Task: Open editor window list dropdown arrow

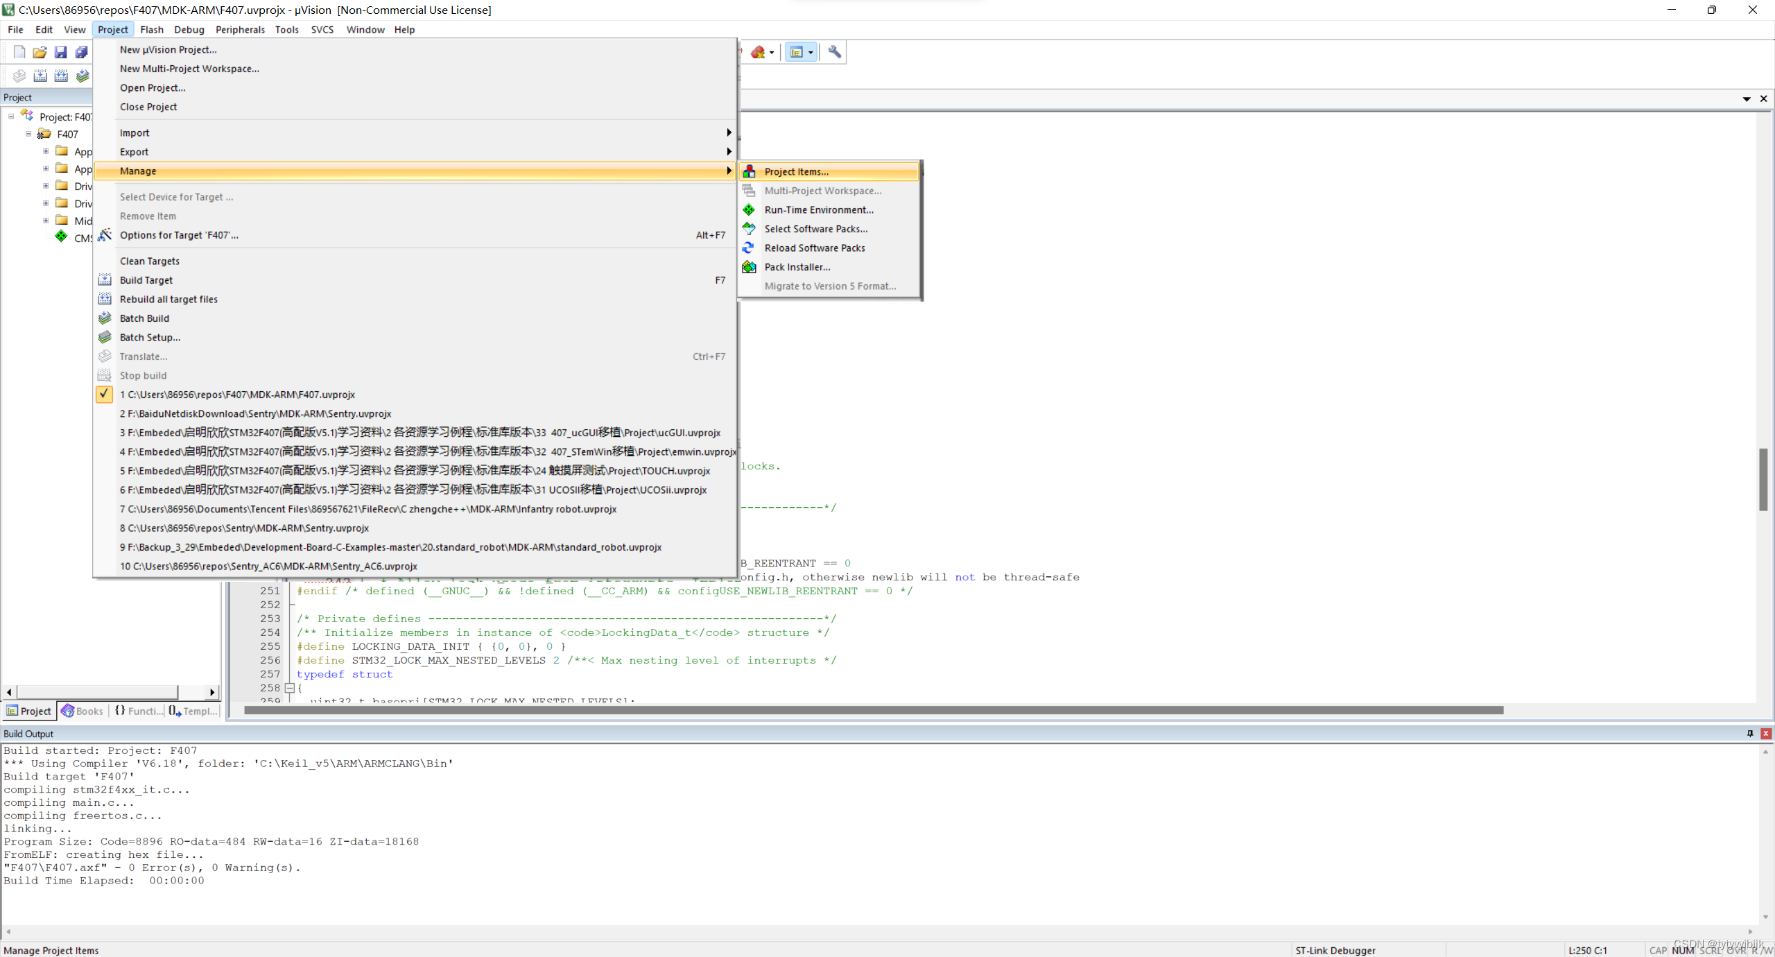Action: pos(1747,99)
